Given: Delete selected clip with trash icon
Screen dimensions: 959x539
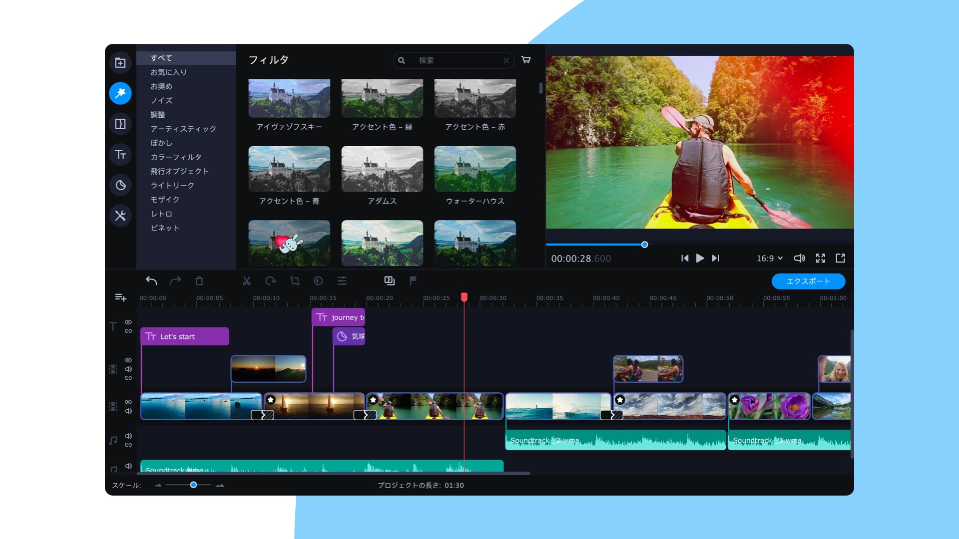Looking at the screenshot, I should click(199, 281).
